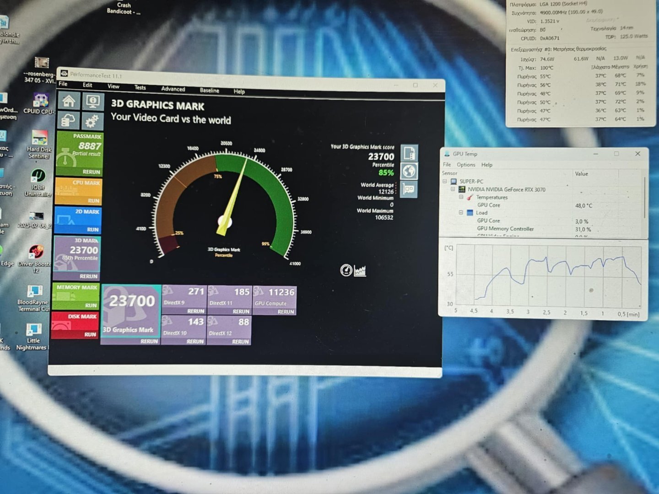Click the 85% percentile value

pyautogui.click(x=386, y=172)
